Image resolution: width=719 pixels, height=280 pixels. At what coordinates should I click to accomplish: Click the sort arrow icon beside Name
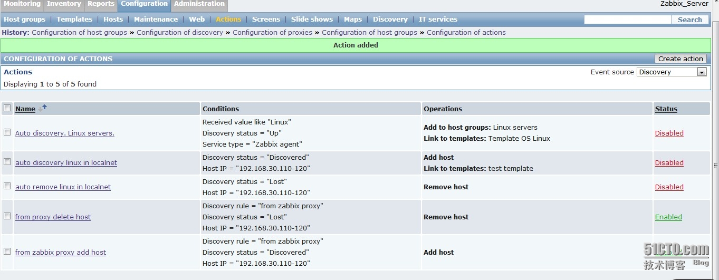(x=43, y=108)
